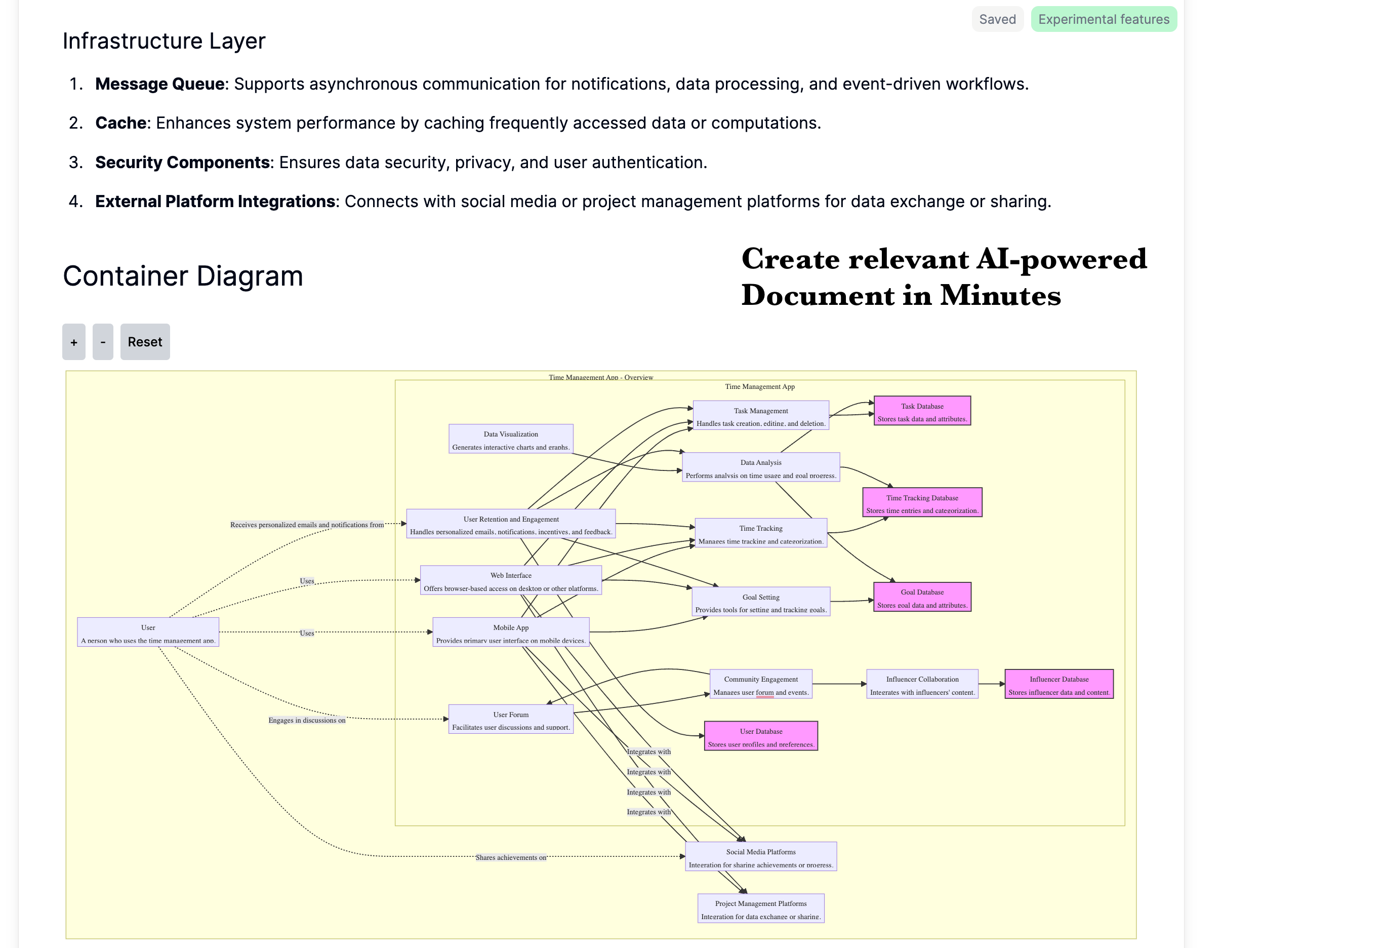Click the Goal Database node
This screenshot has width=1385, height=948.
tap(921, 597)
